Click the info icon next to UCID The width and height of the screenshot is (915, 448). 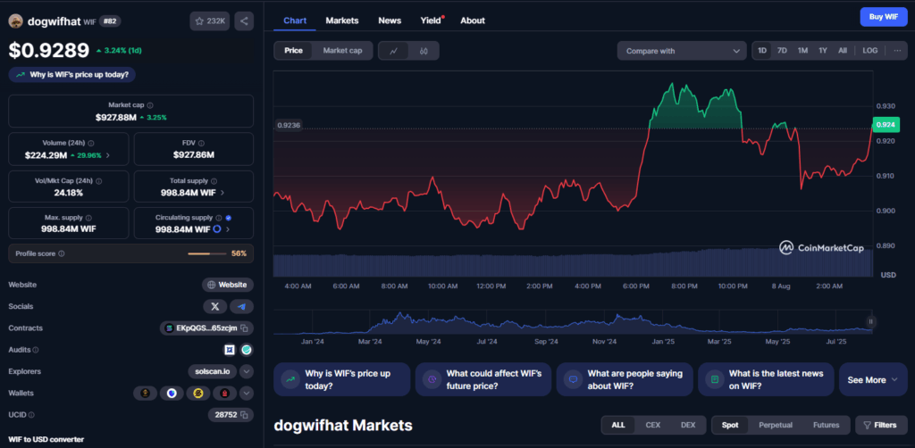[31, 415]
